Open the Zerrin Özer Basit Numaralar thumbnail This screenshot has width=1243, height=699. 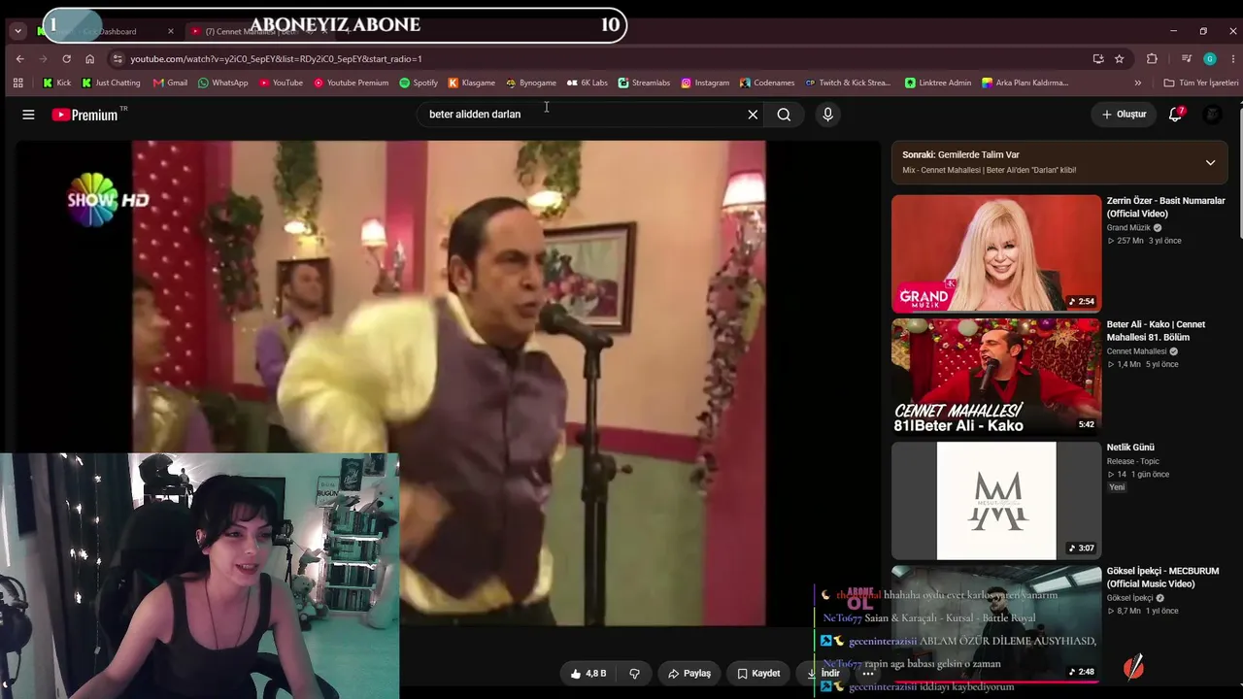click(x=996, y=253)
